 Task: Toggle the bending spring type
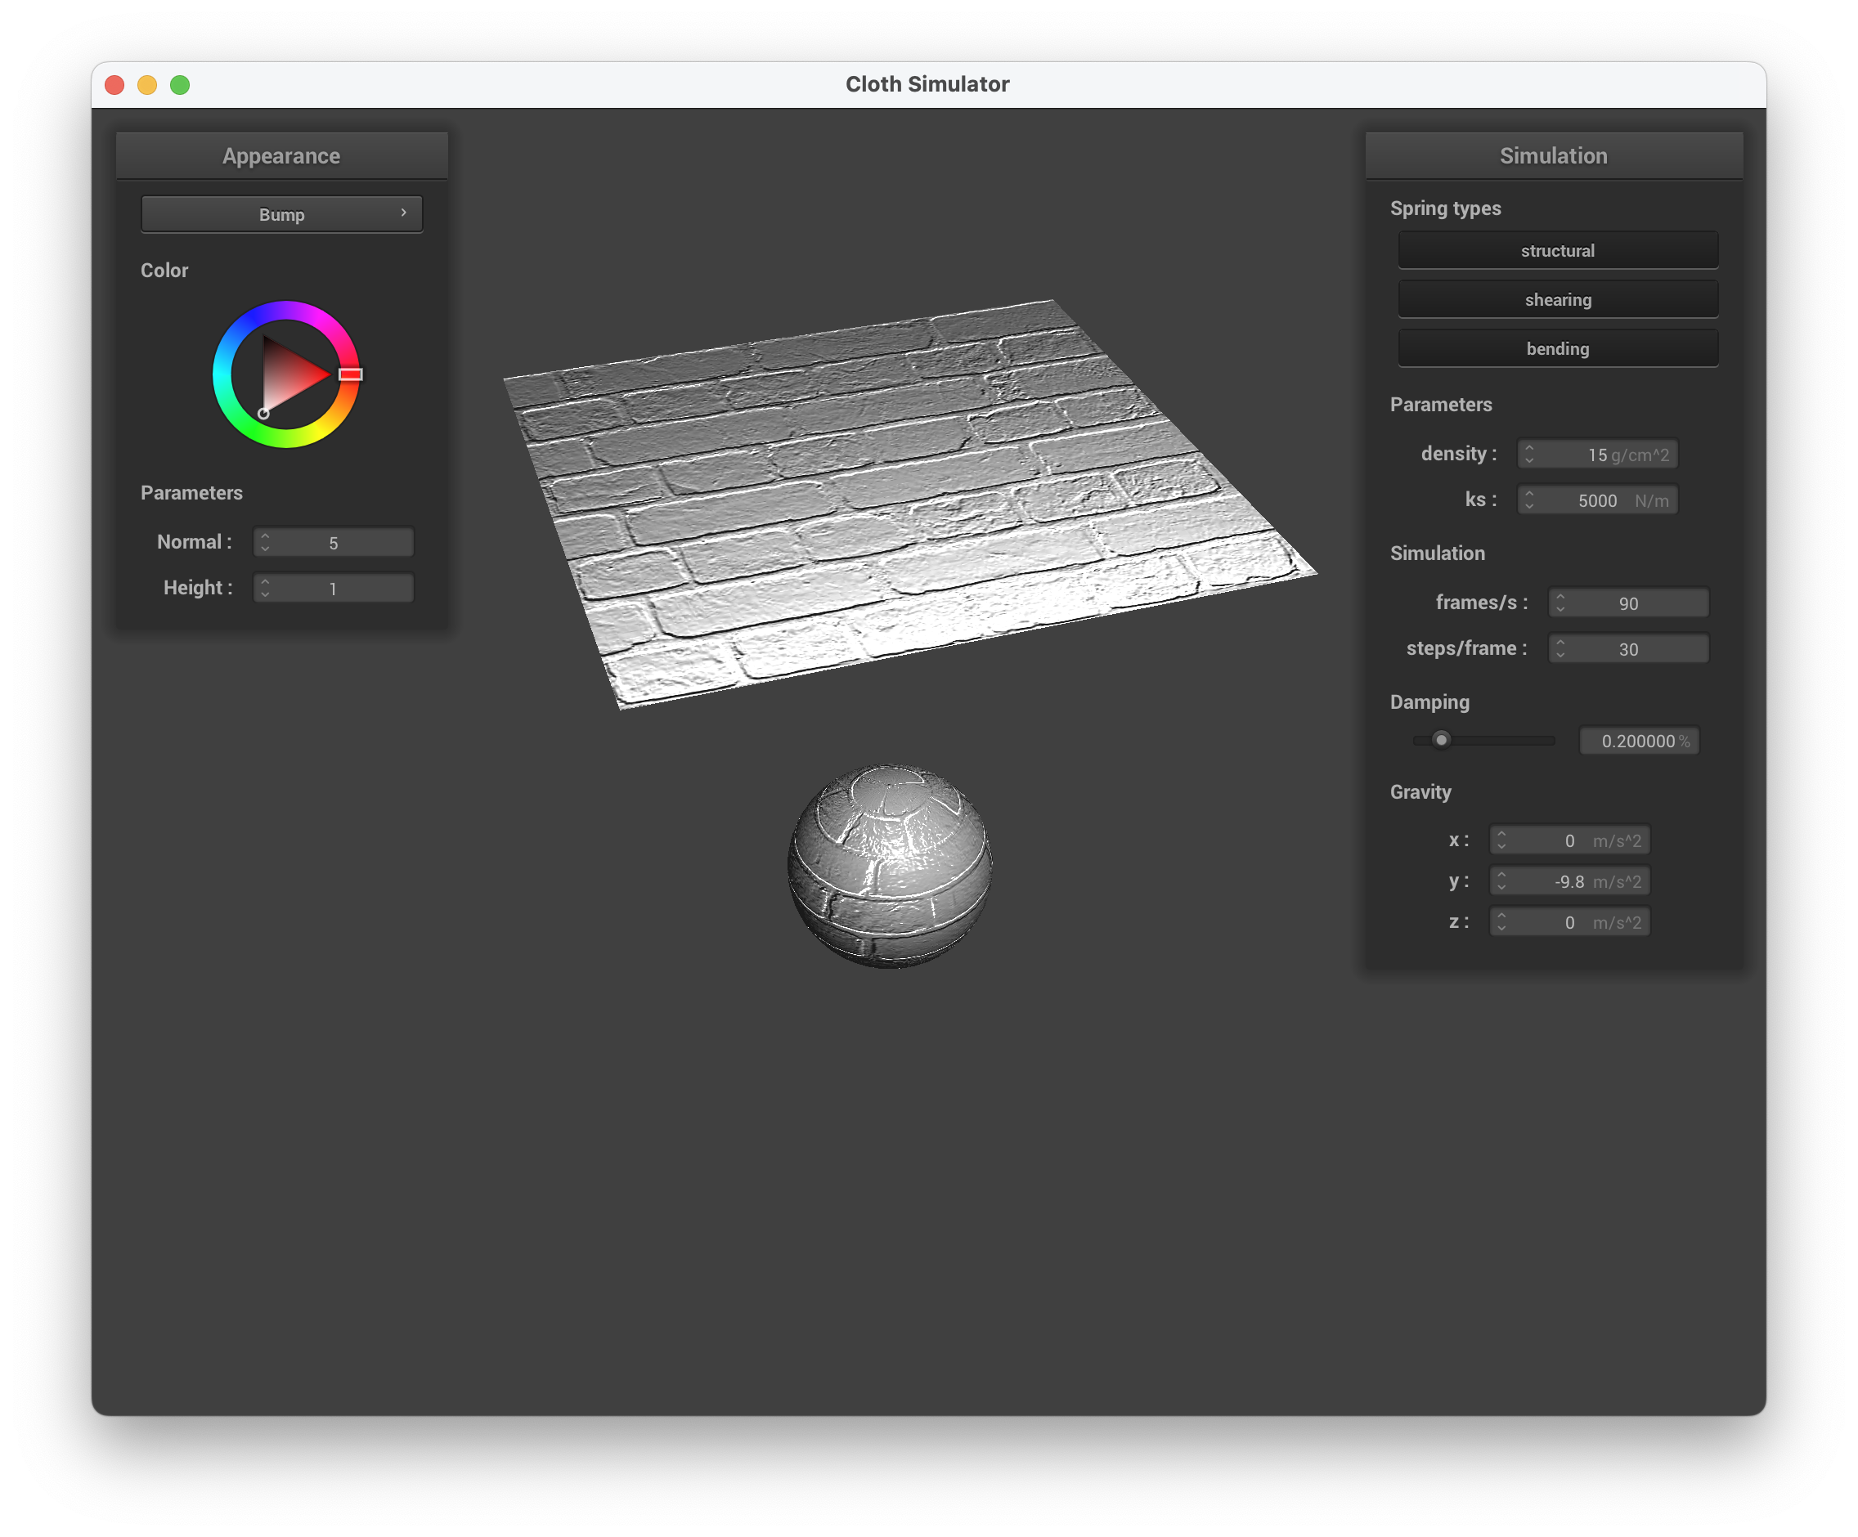(1557, 349)
